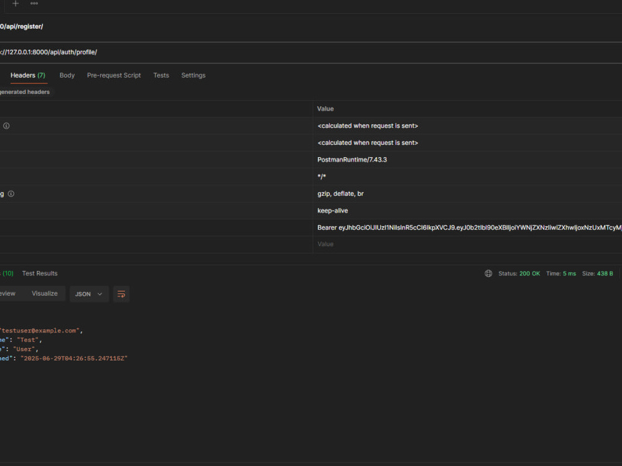The height and width of the screenshot is (466, 622).
Task: Select the "User" response value
Action: pos(24,349)
